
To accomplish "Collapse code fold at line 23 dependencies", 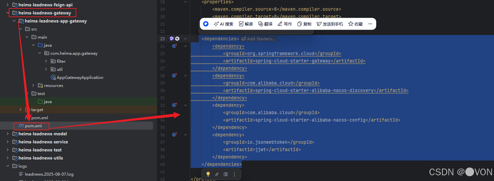I will coord(185,39).
